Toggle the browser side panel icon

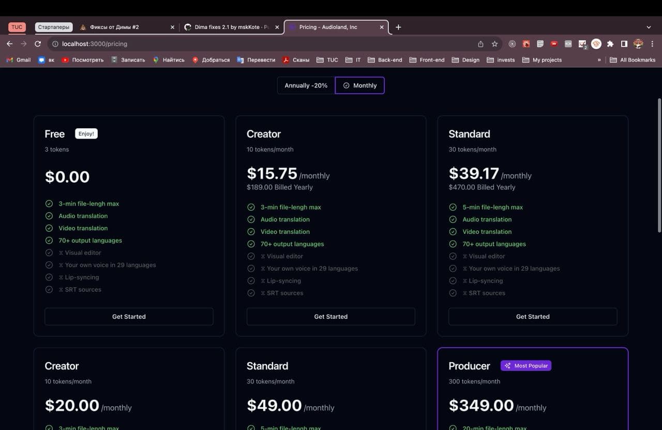624,44
